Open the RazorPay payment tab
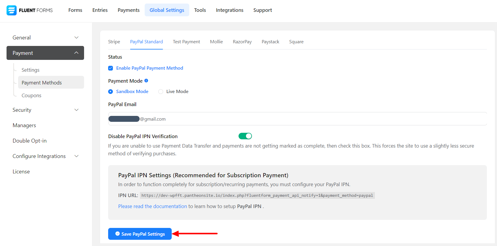This screenshot has width=497, height=246. 242,42
